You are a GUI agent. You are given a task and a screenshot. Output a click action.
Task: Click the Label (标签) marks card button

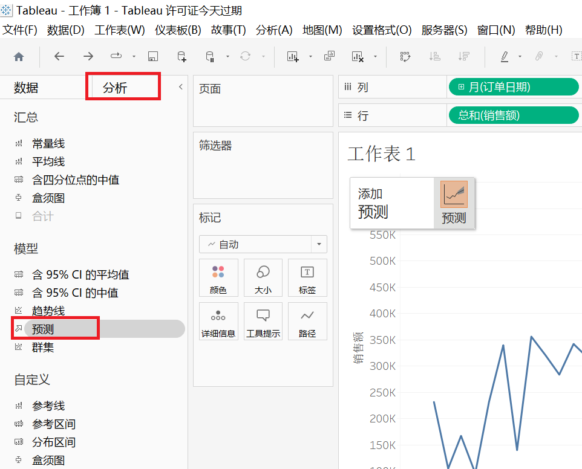[x=307, y=278]
